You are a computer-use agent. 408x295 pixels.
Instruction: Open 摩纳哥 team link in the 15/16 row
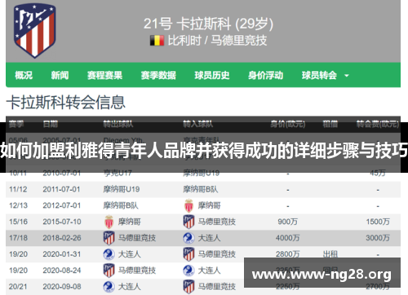pyautogui.click(x=129, y=222)
